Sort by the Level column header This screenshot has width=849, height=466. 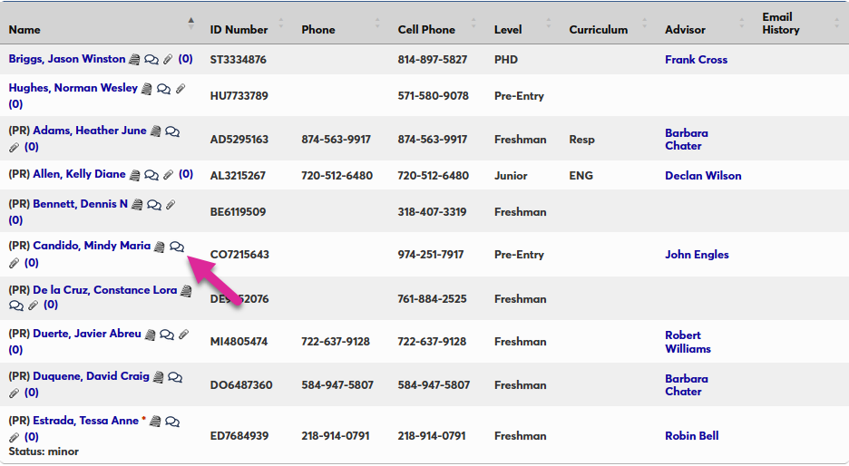(x=508, y=30)
